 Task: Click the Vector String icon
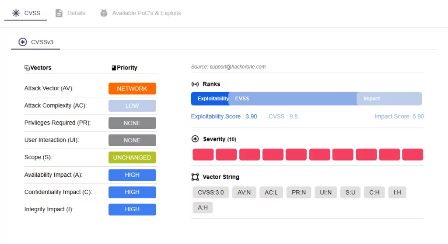195,177
